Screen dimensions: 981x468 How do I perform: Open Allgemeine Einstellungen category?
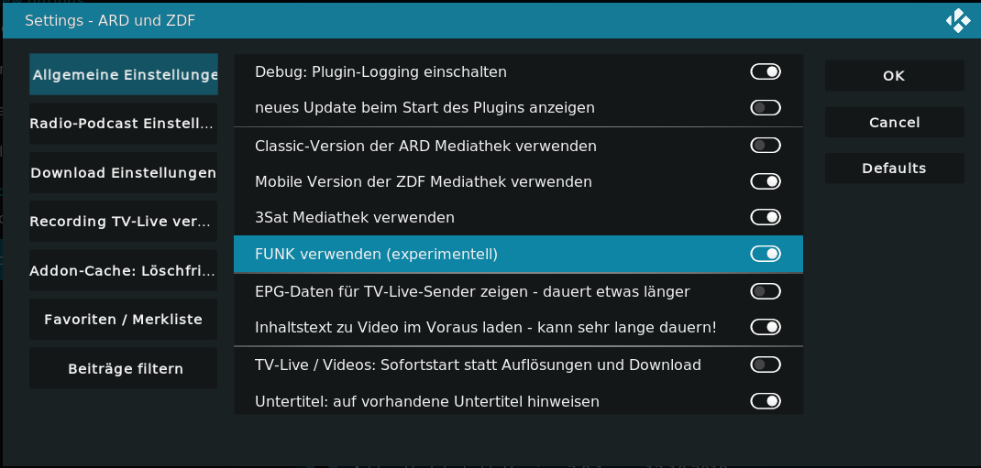[123, 74]
